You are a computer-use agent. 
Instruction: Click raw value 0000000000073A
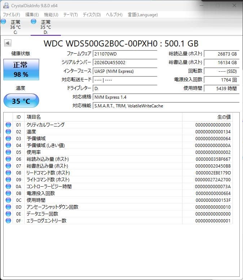pos(213,186)
